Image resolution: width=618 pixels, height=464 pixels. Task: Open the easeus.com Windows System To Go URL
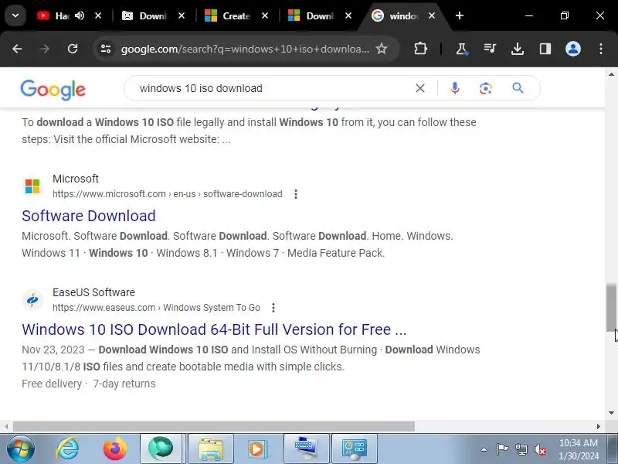point(157,308)
